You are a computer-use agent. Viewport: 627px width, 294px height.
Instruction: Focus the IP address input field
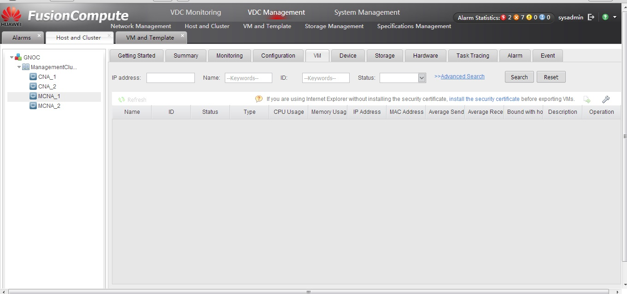pos(170,78)
